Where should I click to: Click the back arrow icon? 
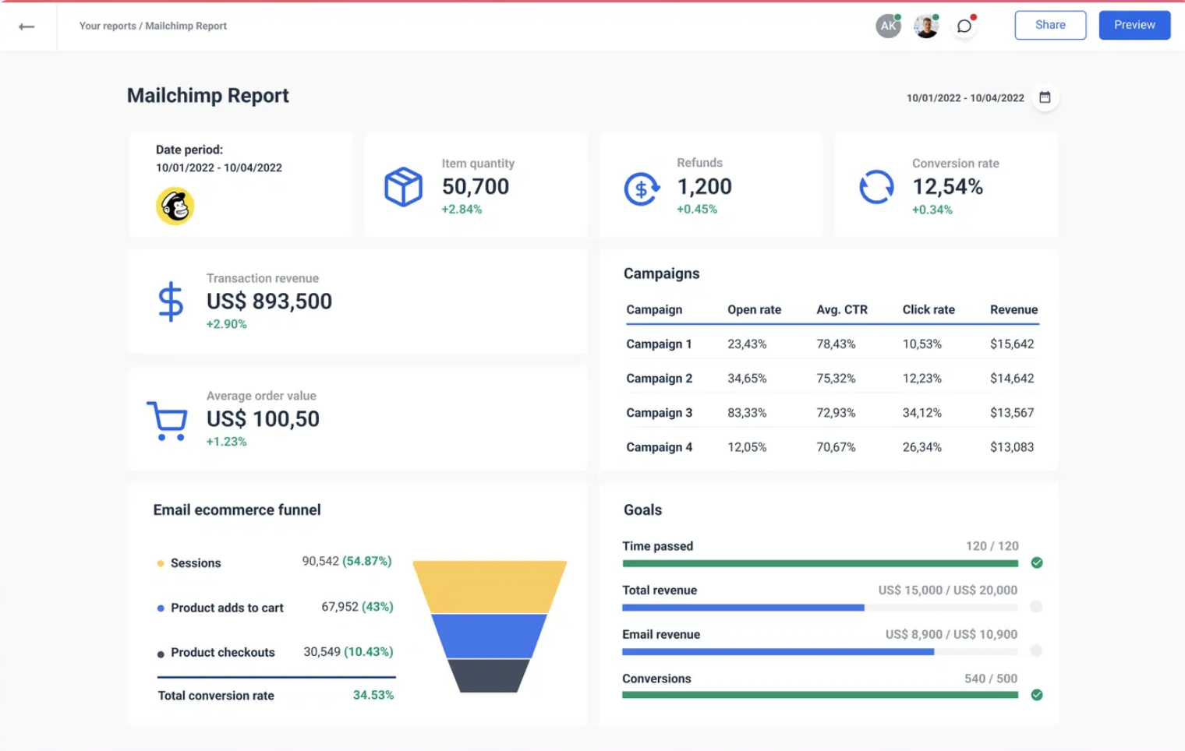pos(27,26)
